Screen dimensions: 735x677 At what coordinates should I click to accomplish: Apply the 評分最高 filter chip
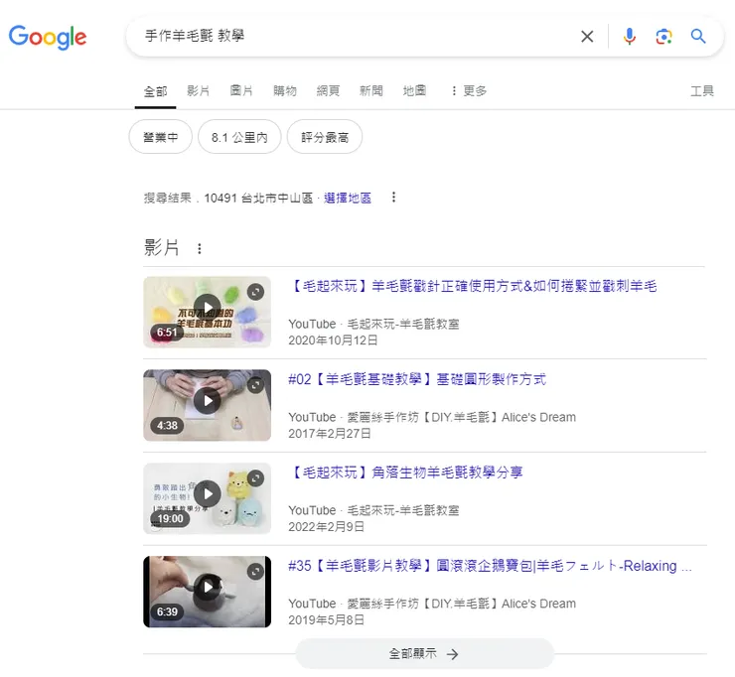325,137
